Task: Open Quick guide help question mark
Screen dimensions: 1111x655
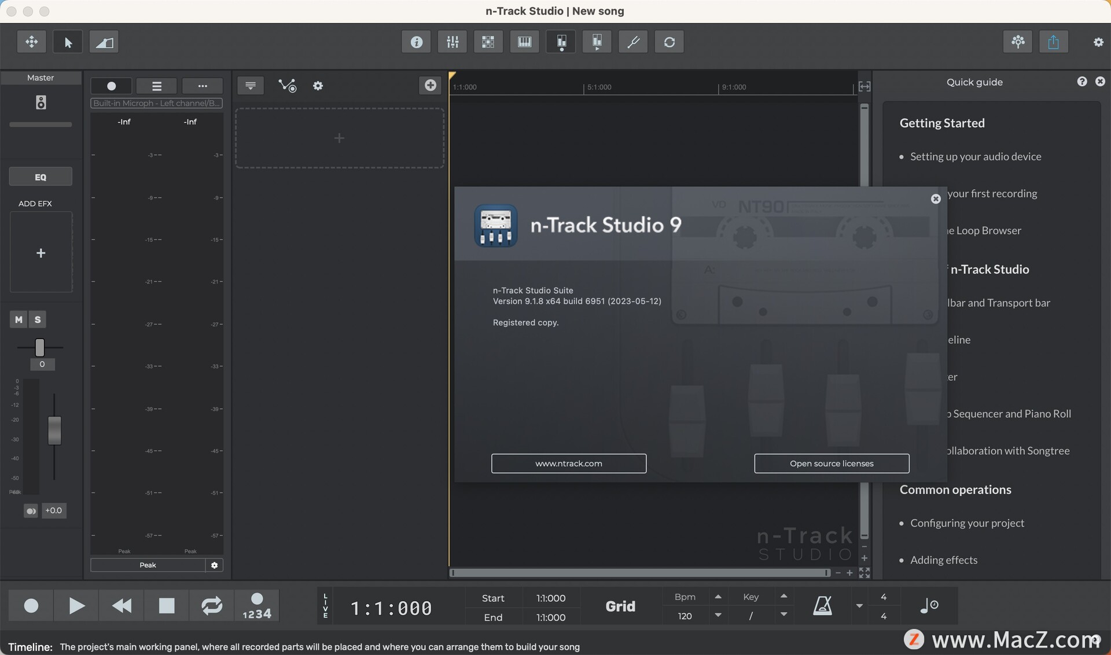Action: [x=1082, y=82]
